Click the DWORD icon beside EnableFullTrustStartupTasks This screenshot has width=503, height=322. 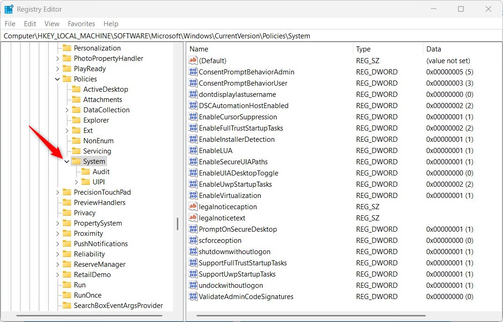tap(193, 128)
